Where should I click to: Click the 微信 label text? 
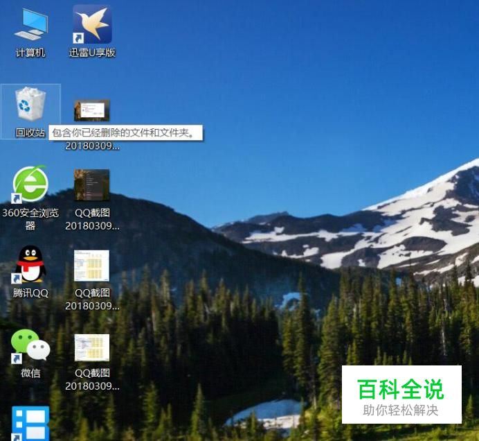(x=30, y=373)
